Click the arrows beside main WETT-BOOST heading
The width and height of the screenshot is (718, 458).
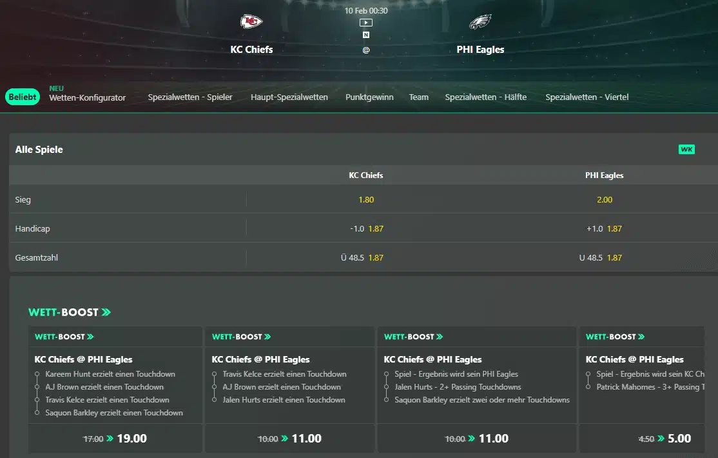click(x=106, y=312)
